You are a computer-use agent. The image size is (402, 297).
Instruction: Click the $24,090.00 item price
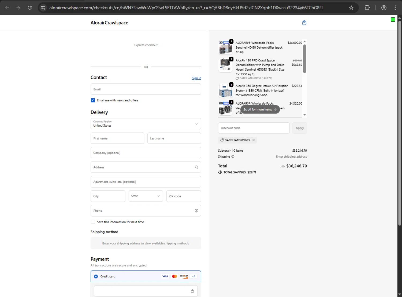point(295,43)
